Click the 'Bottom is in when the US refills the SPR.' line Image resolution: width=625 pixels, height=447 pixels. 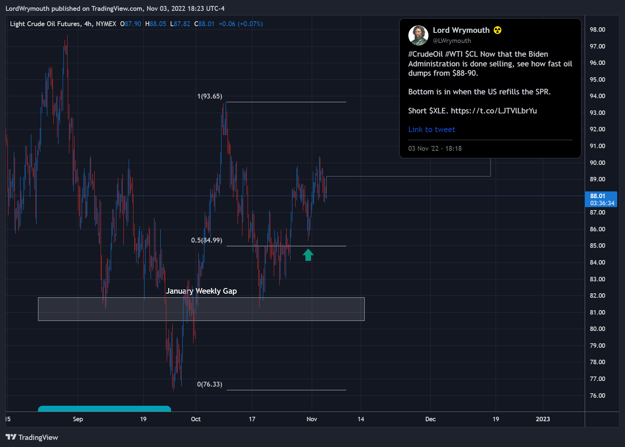[479, 92]
